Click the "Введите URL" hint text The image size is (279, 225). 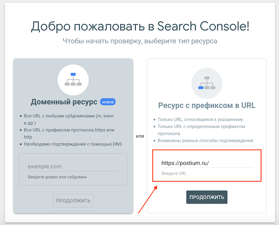click(174, 173)
